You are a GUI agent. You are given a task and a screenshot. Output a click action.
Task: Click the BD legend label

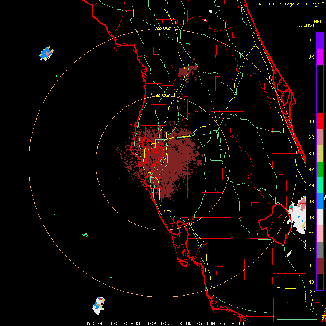pos(311,154)
